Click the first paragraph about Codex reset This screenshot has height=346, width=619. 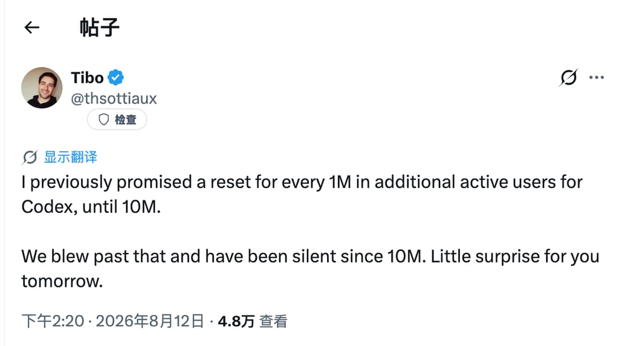[302, 194]
